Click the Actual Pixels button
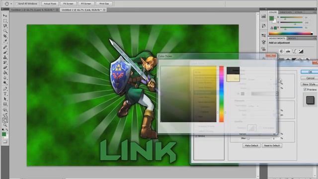The image size is (318, 179). (50, 3)
